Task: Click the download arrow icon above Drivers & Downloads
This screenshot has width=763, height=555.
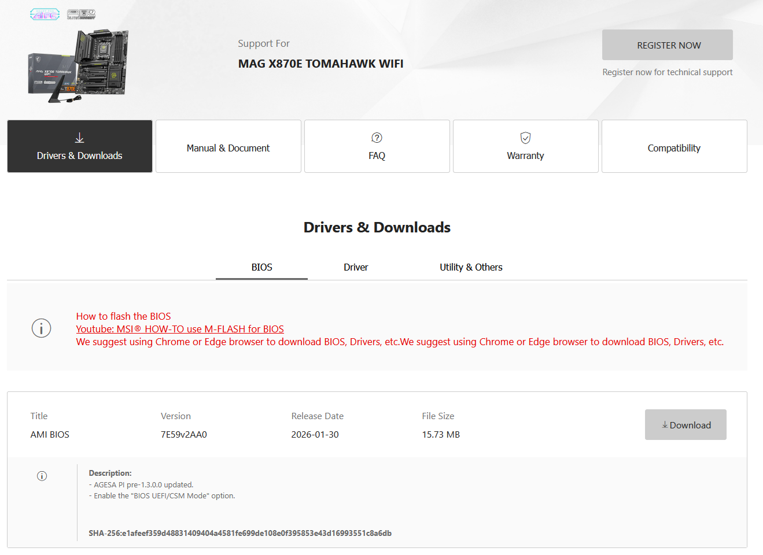Action: coord(80,138)
